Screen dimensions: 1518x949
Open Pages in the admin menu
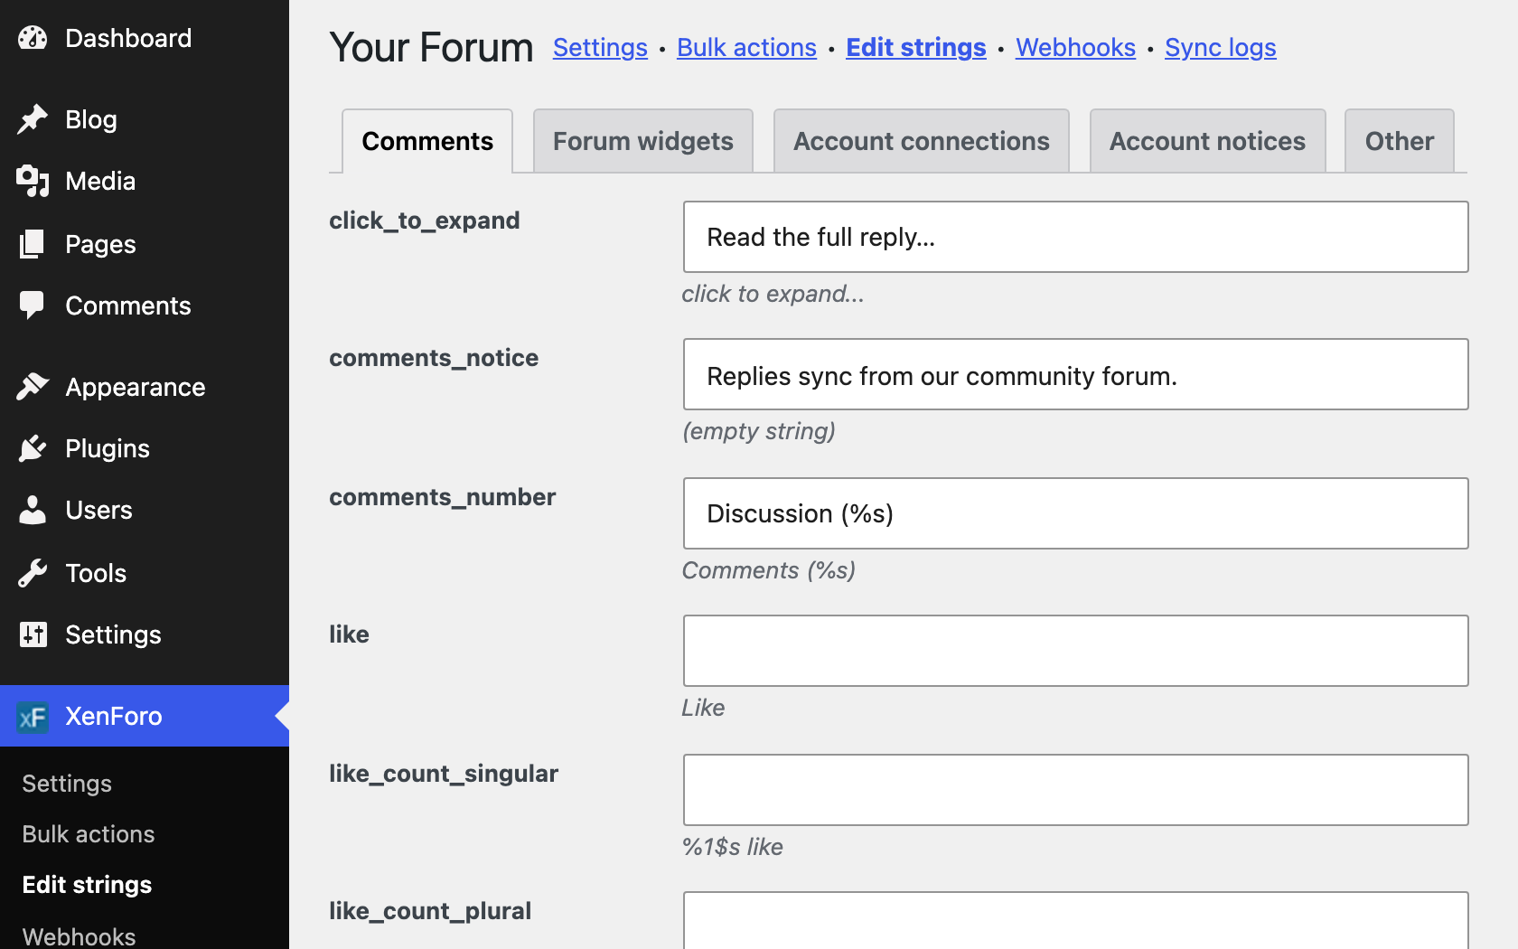click(x=145, y=244)
